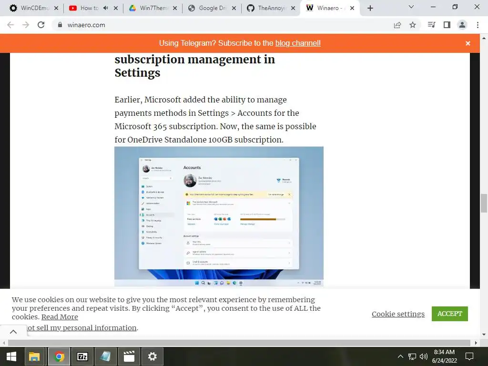This screenshot has height=366, width=488.
Task: Close the YouTube How to tab
Action: click(x=116, y=8)
